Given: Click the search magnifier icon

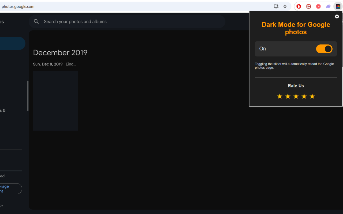Looking at the screenshot, I should 36,22.
